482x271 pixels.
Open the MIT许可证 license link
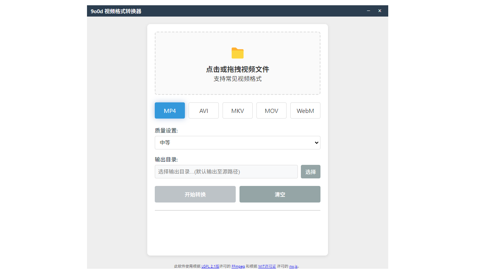267,266
